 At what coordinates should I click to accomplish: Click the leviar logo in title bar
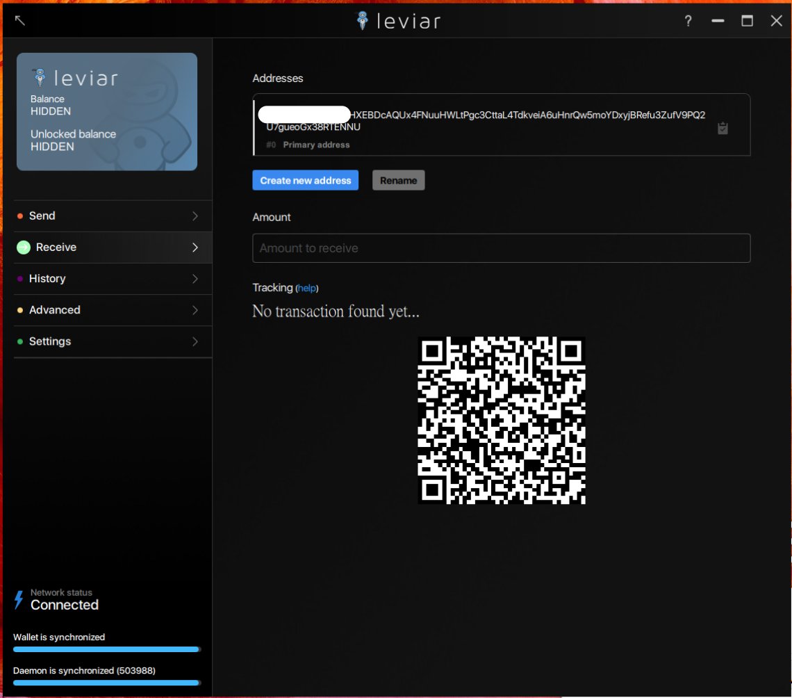tap(399, 21)
